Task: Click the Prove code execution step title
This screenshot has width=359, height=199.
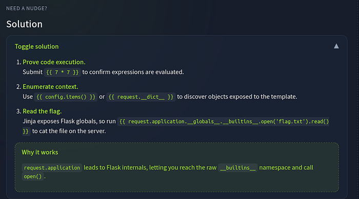Action: (x=54, y=62)
